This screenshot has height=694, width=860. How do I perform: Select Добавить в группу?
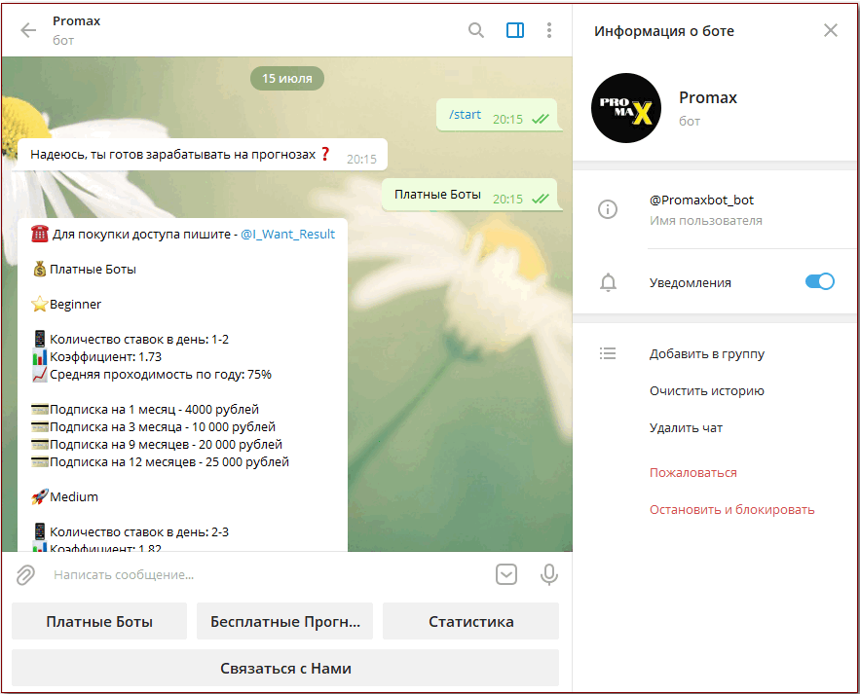coord(705,353)
